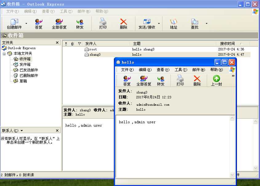260x186 pixels.
Task: Sort messages by 接收时间 column header
Action: click(233, 44)
